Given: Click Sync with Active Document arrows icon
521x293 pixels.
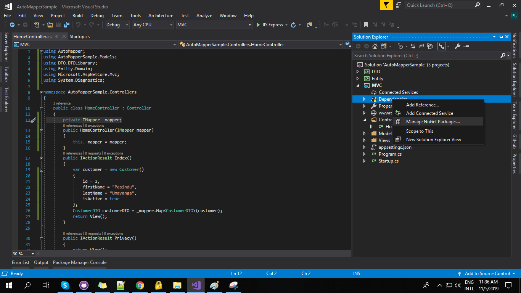Looking at the screenshot, I should (x=413, y=46).
